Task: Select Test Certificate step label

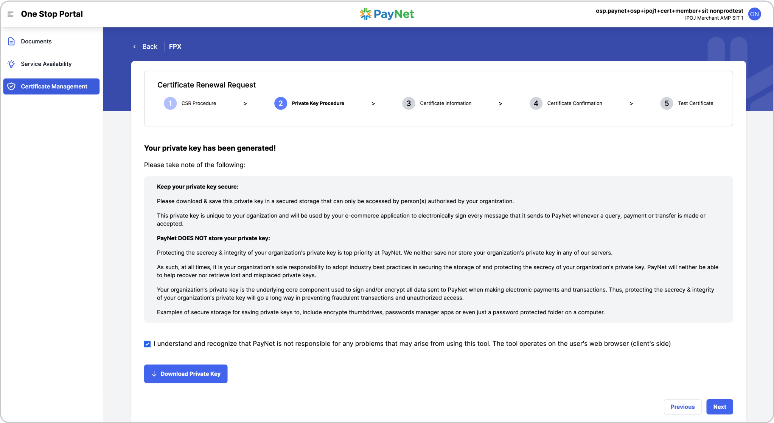Action: coord(695,103)
